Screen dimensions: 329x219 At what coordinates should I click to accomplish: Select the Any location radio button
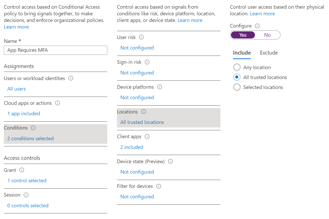237,67
